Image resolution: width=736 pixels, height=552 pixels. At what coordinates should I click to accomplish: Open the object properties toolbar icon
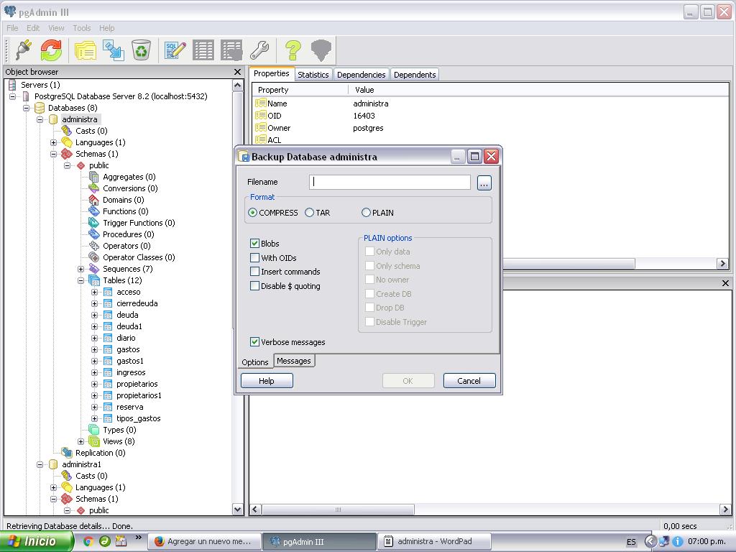[x=86, y=50]
